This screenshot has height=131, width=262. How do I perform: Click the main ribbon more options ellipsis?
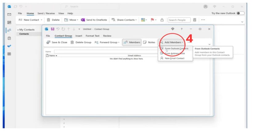[x=203, y=20]
